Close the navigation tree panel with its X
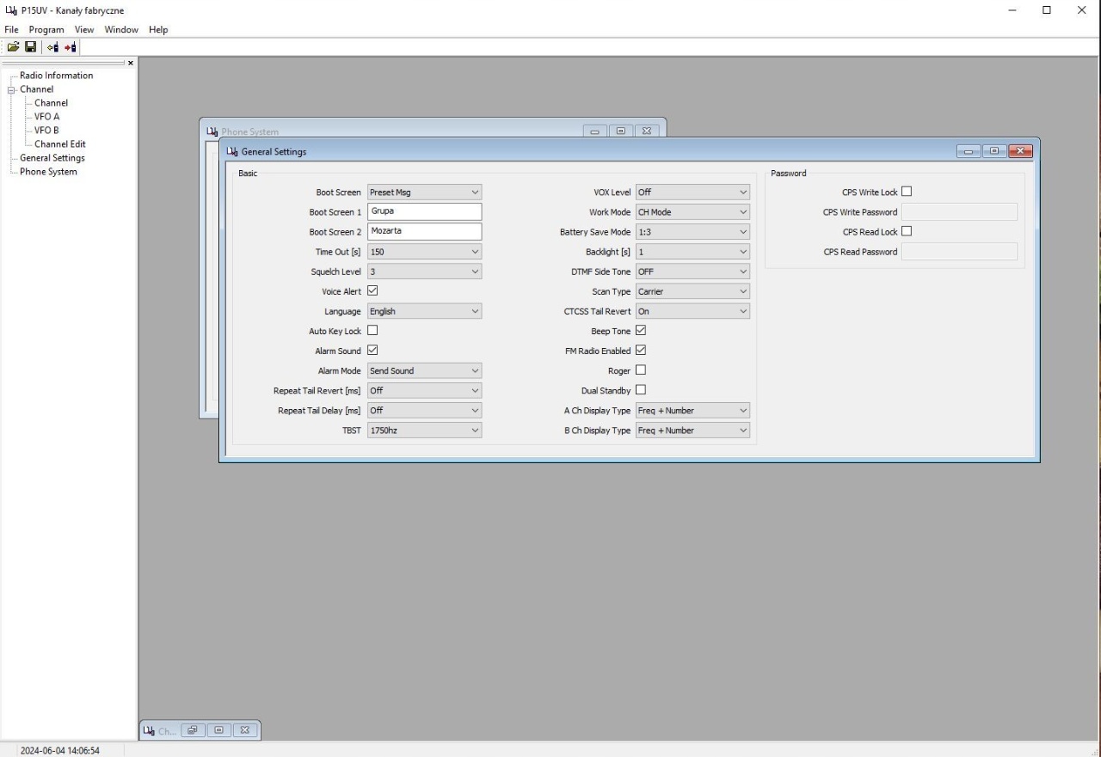This screenshot has height=757, width=1101. pos(131,63)
